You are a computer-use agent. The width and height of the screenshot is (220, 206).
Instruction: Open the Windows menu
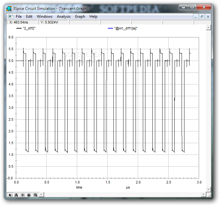[45, 17]
